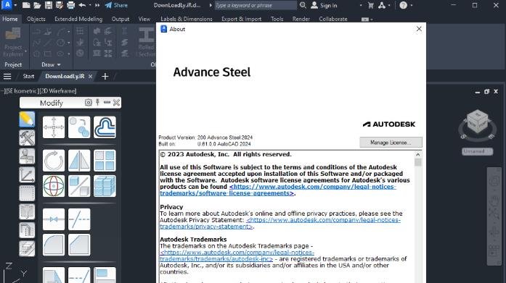The height and width of the screenshot is (283, 506).
Task: Minimize the Modify tool palette
Action: pos(107,103)
